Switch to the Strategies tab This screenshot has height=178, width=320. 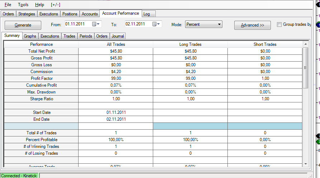(27, 14)
